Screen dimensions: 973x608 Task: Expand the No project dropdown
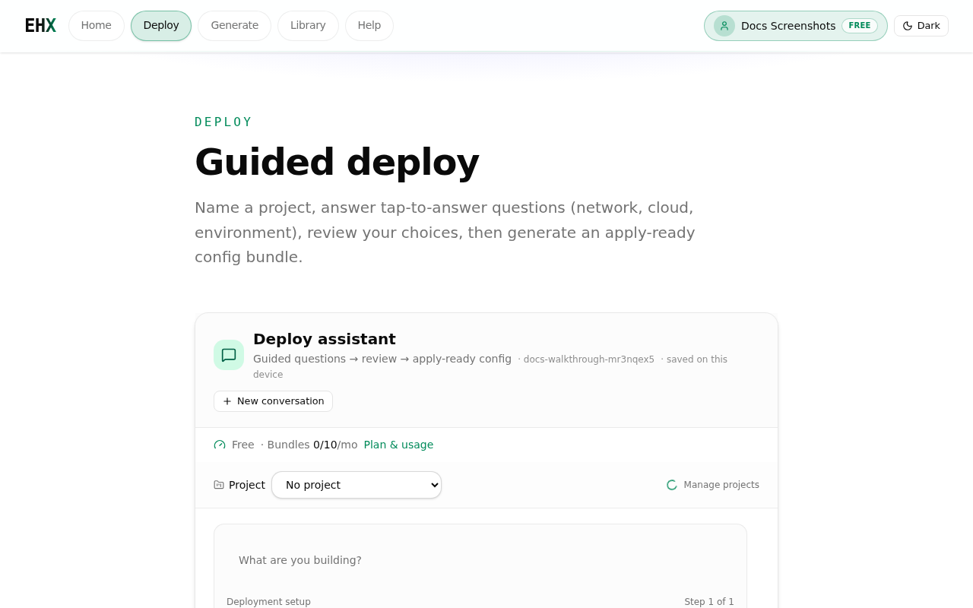pyautogui.click(x=357, y=485)
